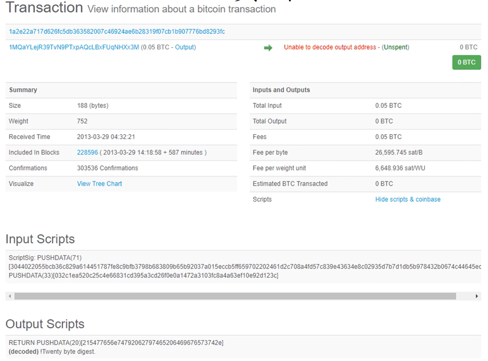Screen dimensions: 488x361
Task: Select Received Time 2013-03-29 04:32:21
Action: 106,137
